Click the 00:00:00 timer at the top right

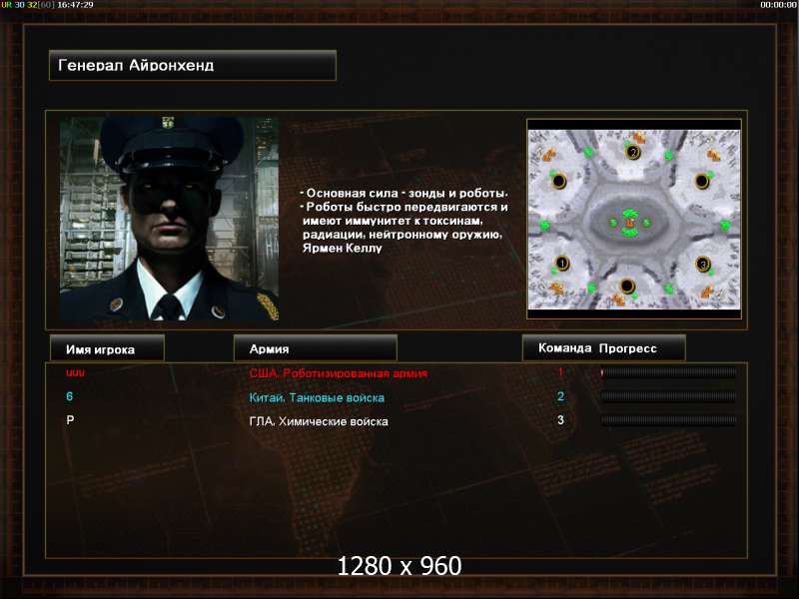click(778, 5)
